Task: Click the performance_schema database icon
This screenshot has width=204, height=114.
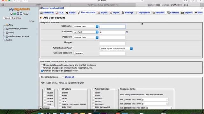Action: click(x=7, y=36)
